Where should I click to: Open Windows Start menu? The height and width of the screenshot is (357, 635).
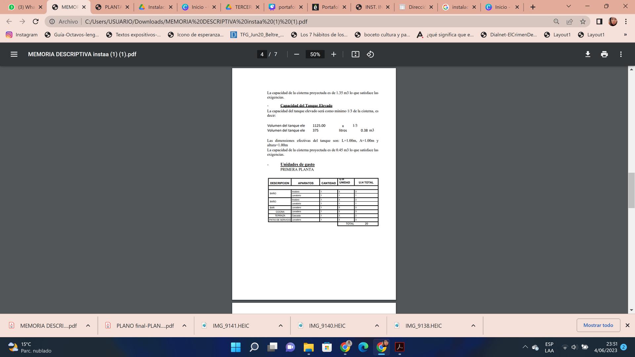click(x=236, y=347)
